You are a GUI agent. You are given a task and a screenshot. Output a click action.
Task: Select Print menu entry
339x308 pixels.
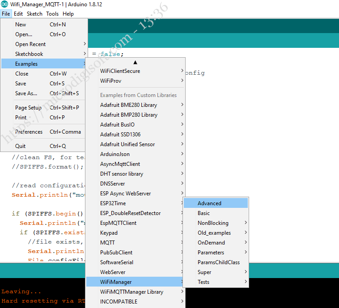(43, 118)
